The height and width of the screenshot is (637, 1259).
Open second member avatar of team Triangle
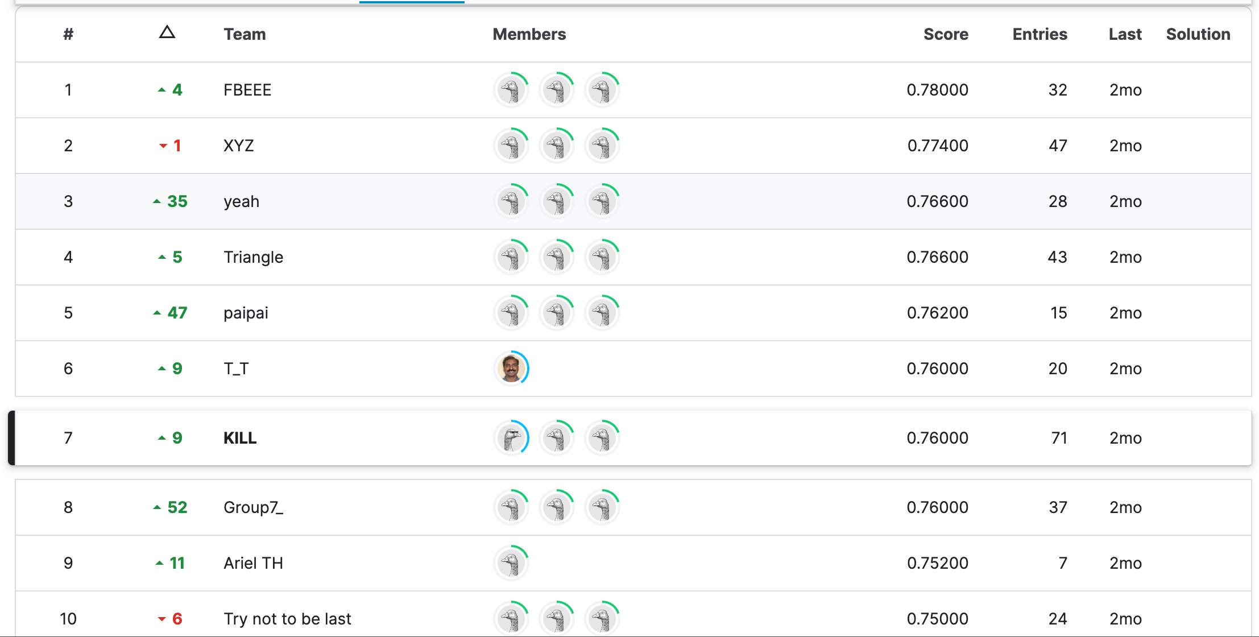[557, 257]
